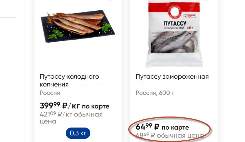Viewport: 245px width, 142px height.
Task: Click the 421.09 ₽/кг regular price text
Action: 71,118
